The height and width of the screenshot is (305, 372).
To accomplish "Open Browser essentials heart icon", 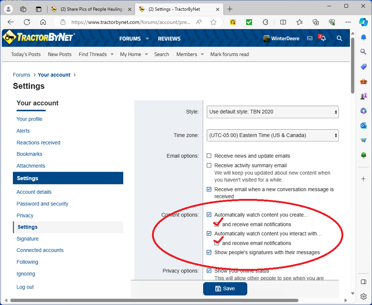I will pos(332,22).
